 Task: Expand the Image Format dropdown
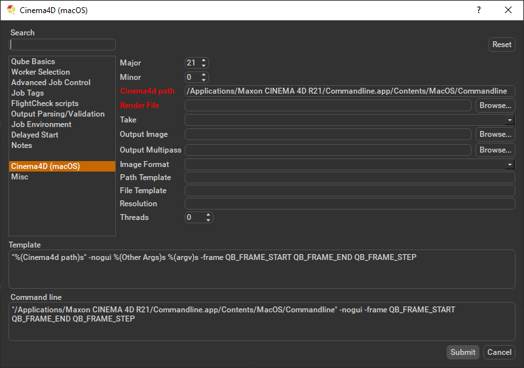tap(510, 165)
